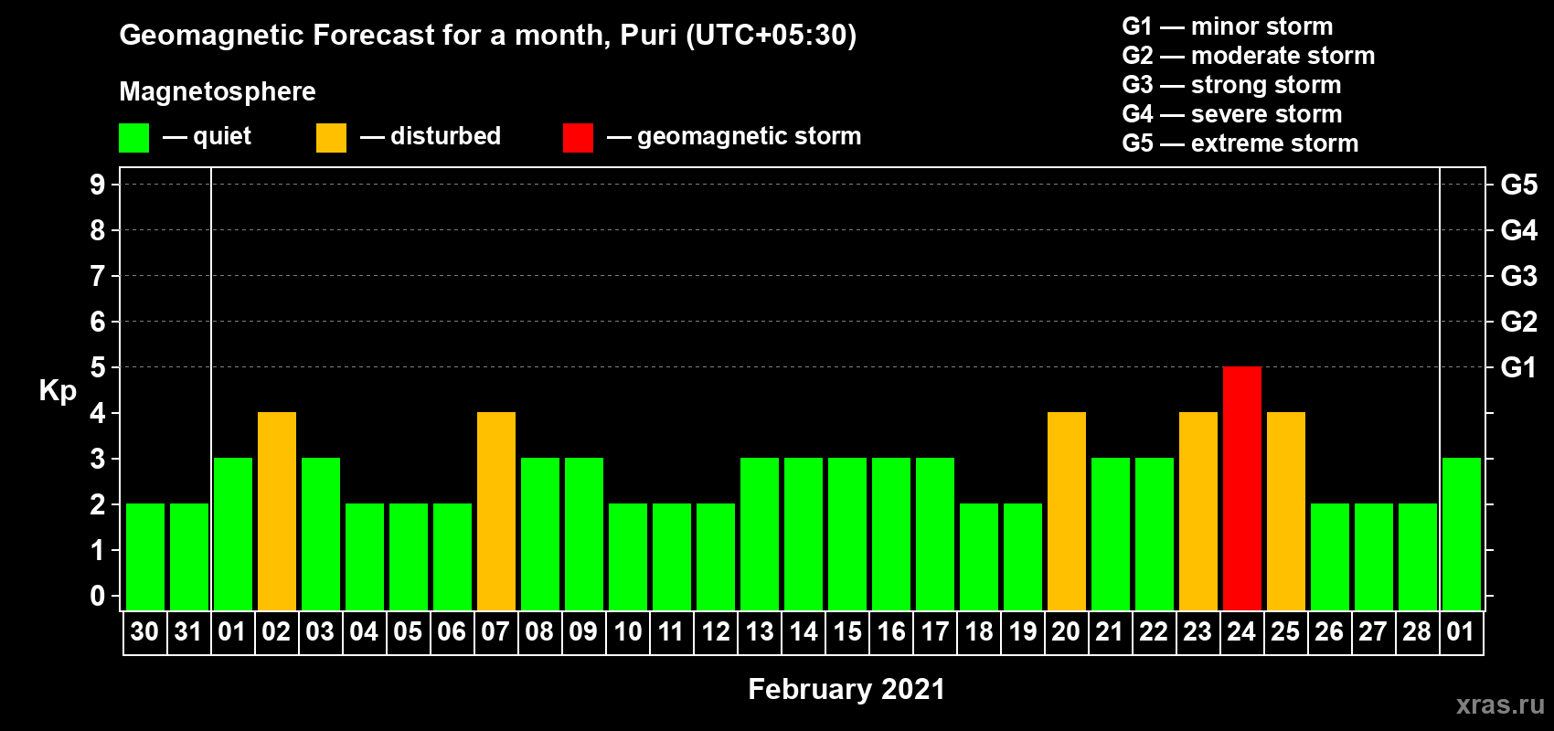The width and height of the screenshot is (1554, 731).
Task: Click the 'G1 — minor storm' legend line
Action: pos(1228,26)
